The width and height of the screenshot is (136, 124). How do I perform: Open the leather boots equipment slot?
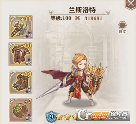click(21, 83)
